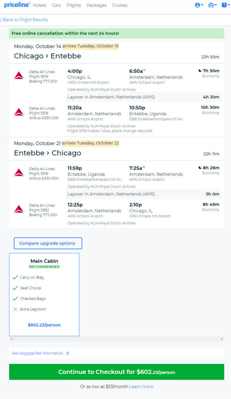
Task: Open the help question mark icon
Action: pos(224,5)
